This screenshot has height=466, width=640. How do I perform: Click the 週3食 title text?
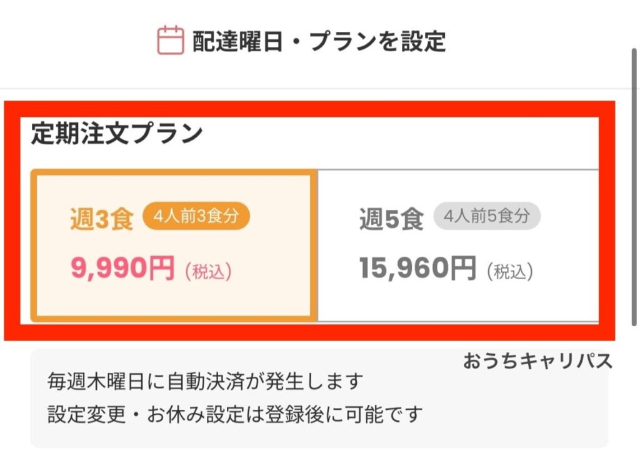tap(102, 219)
